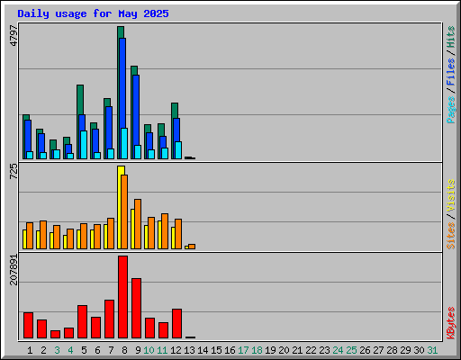Choose the blue Files bar for day 9
461x360 pixels.
click(136, 110)
